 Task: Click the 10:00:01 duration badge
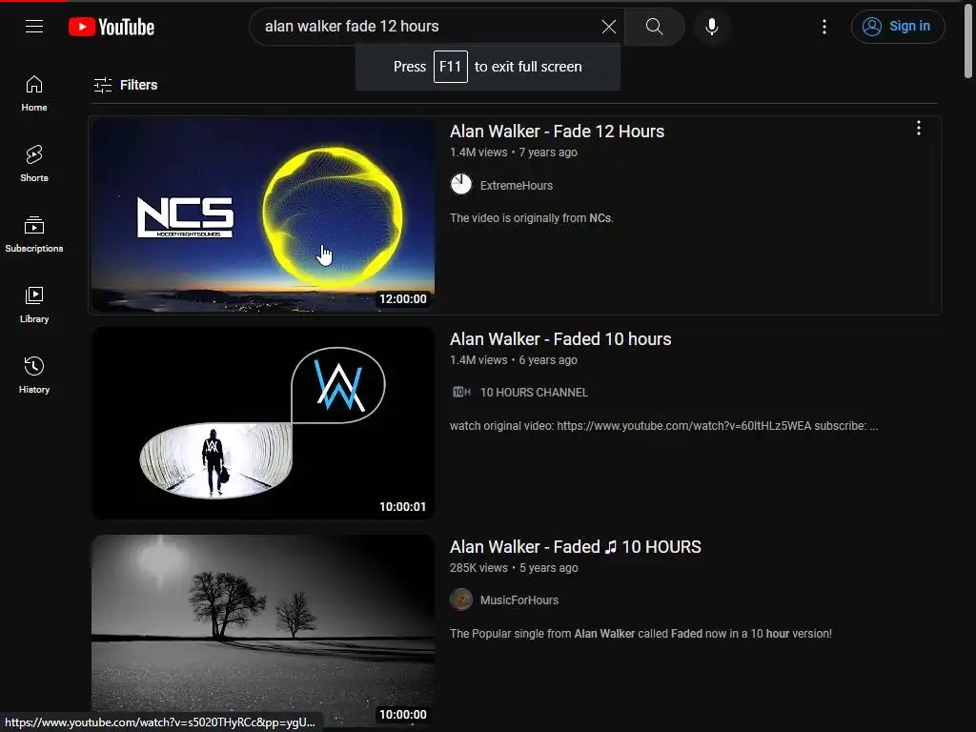point(403,507)
